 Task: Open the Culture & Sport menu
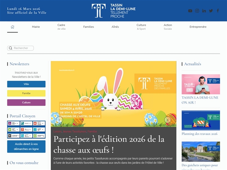coord(141,27)
